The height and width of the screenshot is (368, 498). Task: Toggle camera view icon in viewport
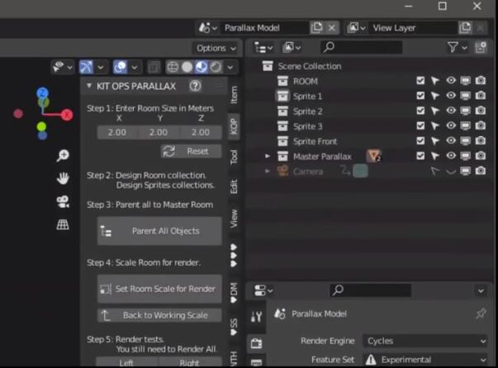click(63, 202)
